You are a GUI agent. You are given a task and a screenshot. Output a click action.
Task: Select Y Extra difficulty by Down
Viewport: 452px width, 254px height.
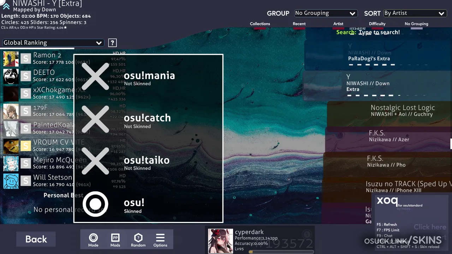(378, 86)
